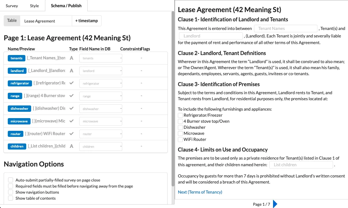This screenshot has width=348, height=208.
Task: Click the Tenant Names input field
Action: [x=285, y=29]
